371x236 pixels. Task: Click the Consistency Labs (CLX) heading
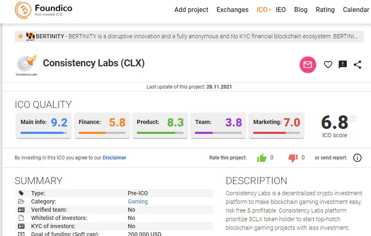pos(94,63)
